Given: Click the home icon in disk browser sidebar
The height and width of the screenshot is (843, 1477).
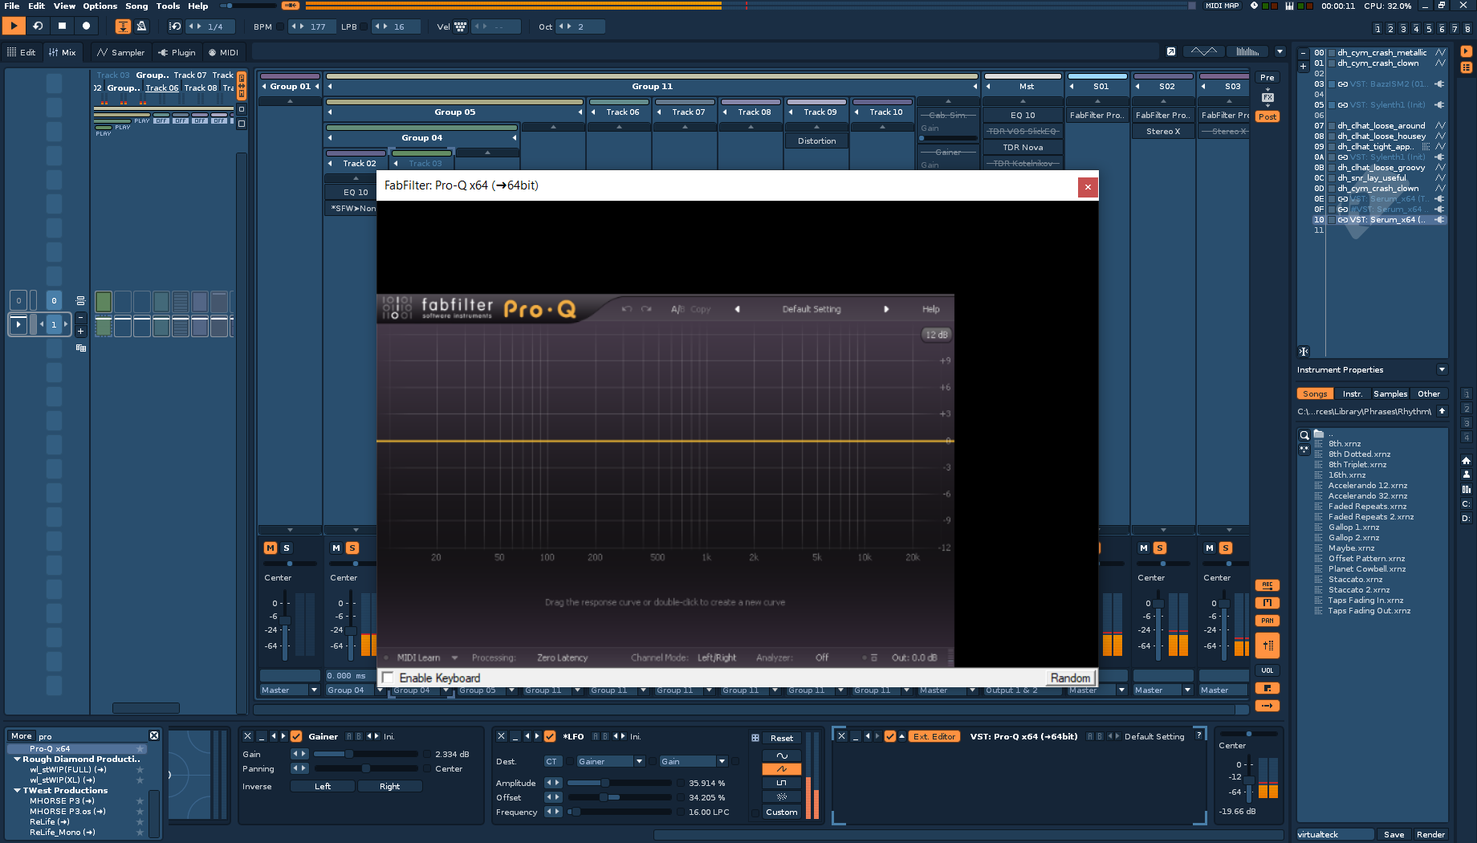Looking at the screenshot, I should tap(1466, 461).
